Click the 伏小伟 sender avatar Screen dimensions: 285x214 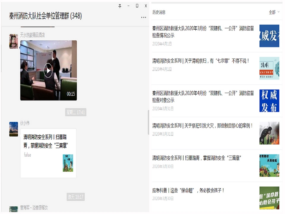[x=14, y=129]
